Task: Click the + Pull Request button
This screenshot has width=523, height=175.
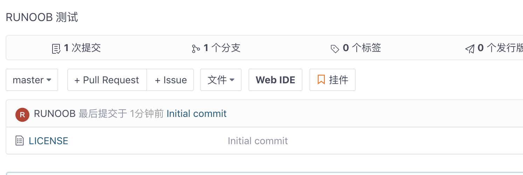Action: [107, 80]
